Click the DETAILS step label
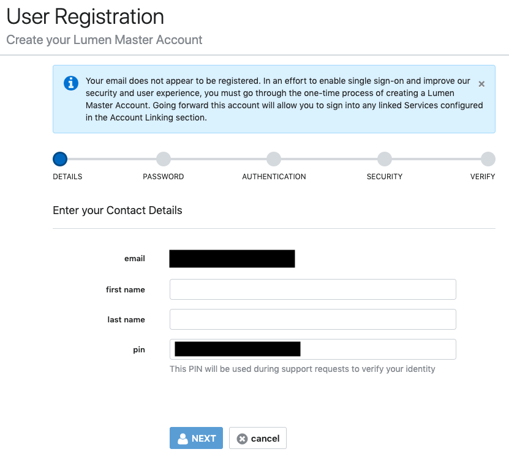 point(67,177)
